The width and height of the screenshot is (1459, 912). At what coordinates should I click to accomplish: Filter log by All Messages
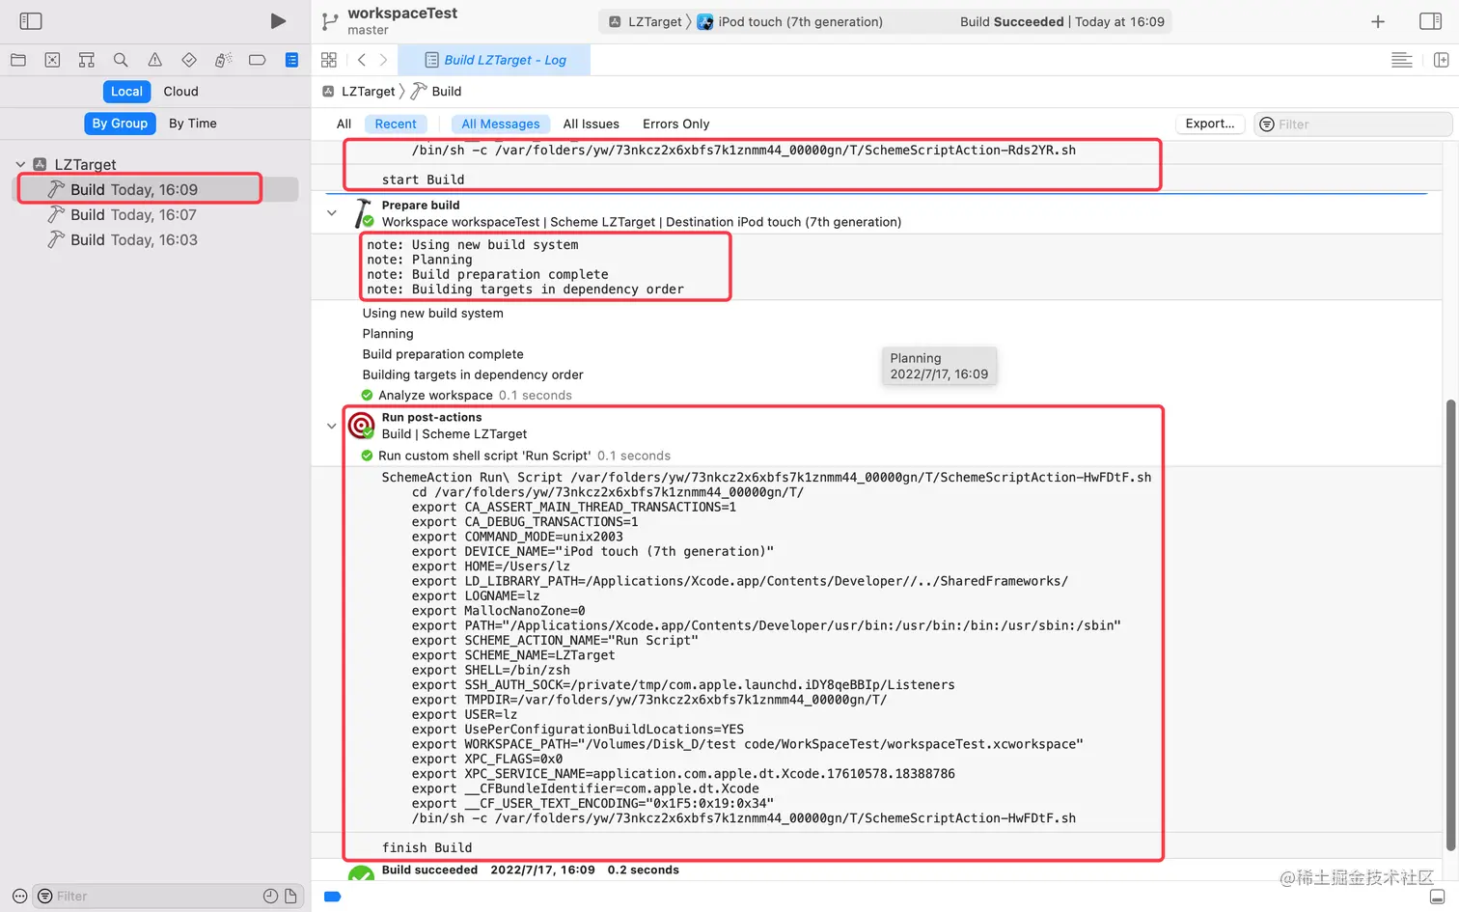501,124
